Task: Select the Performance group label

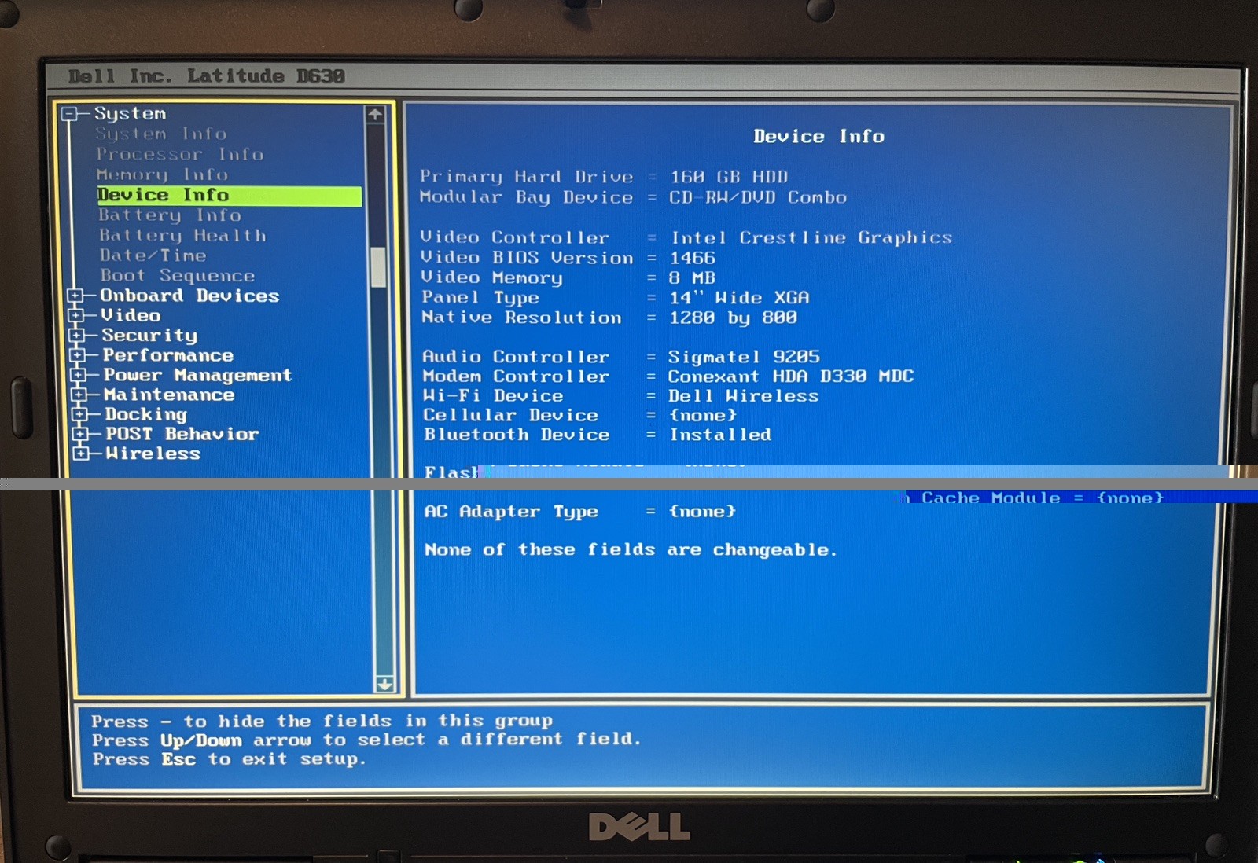Action: tap(168, 355)
